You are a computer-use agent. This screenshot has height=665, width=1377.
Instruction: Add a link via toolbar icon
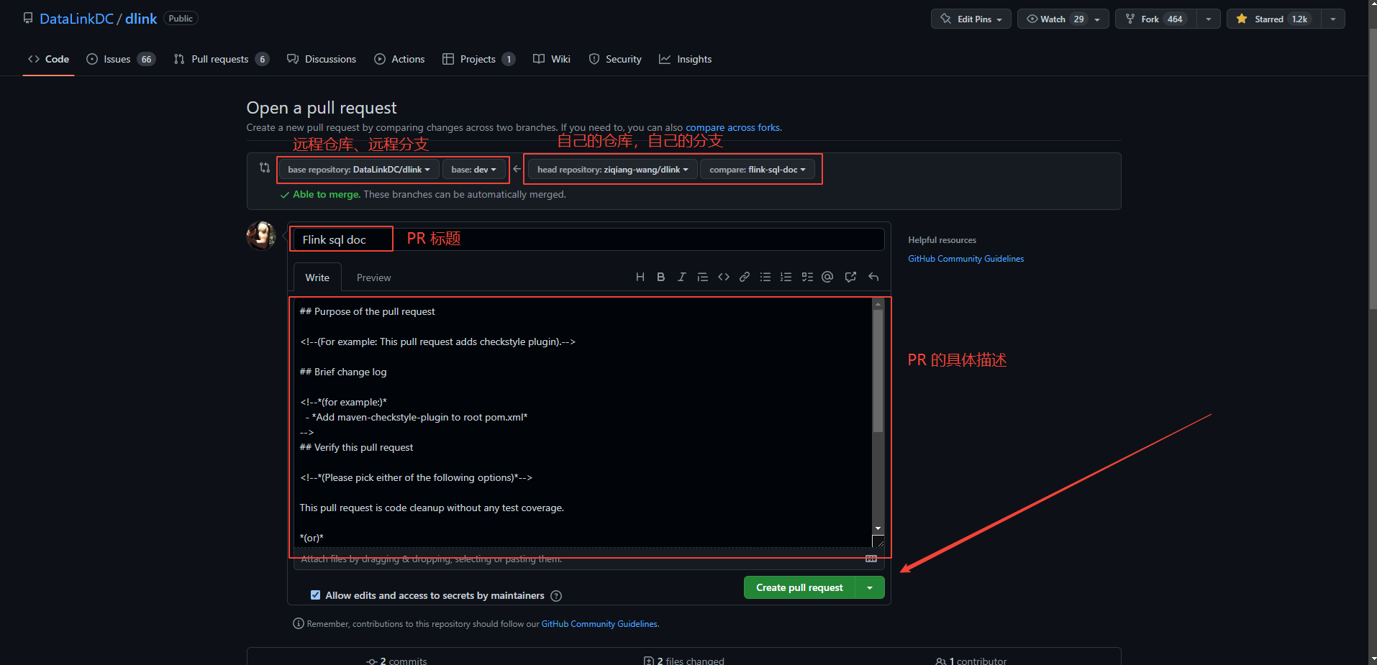tap(745, 278)
